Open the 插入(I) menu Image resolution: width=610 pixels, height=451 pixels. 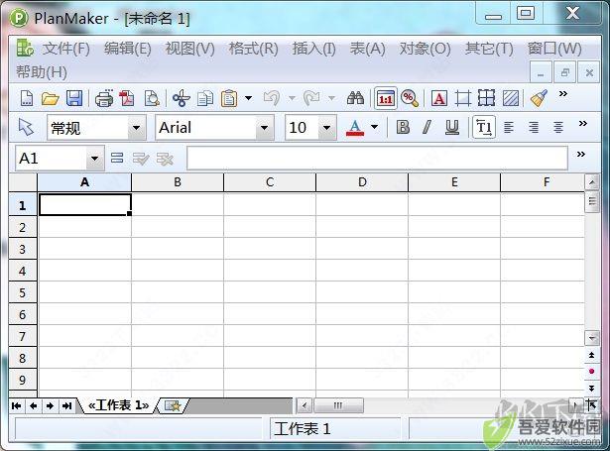pyautogui.click(x=313, y=49)
